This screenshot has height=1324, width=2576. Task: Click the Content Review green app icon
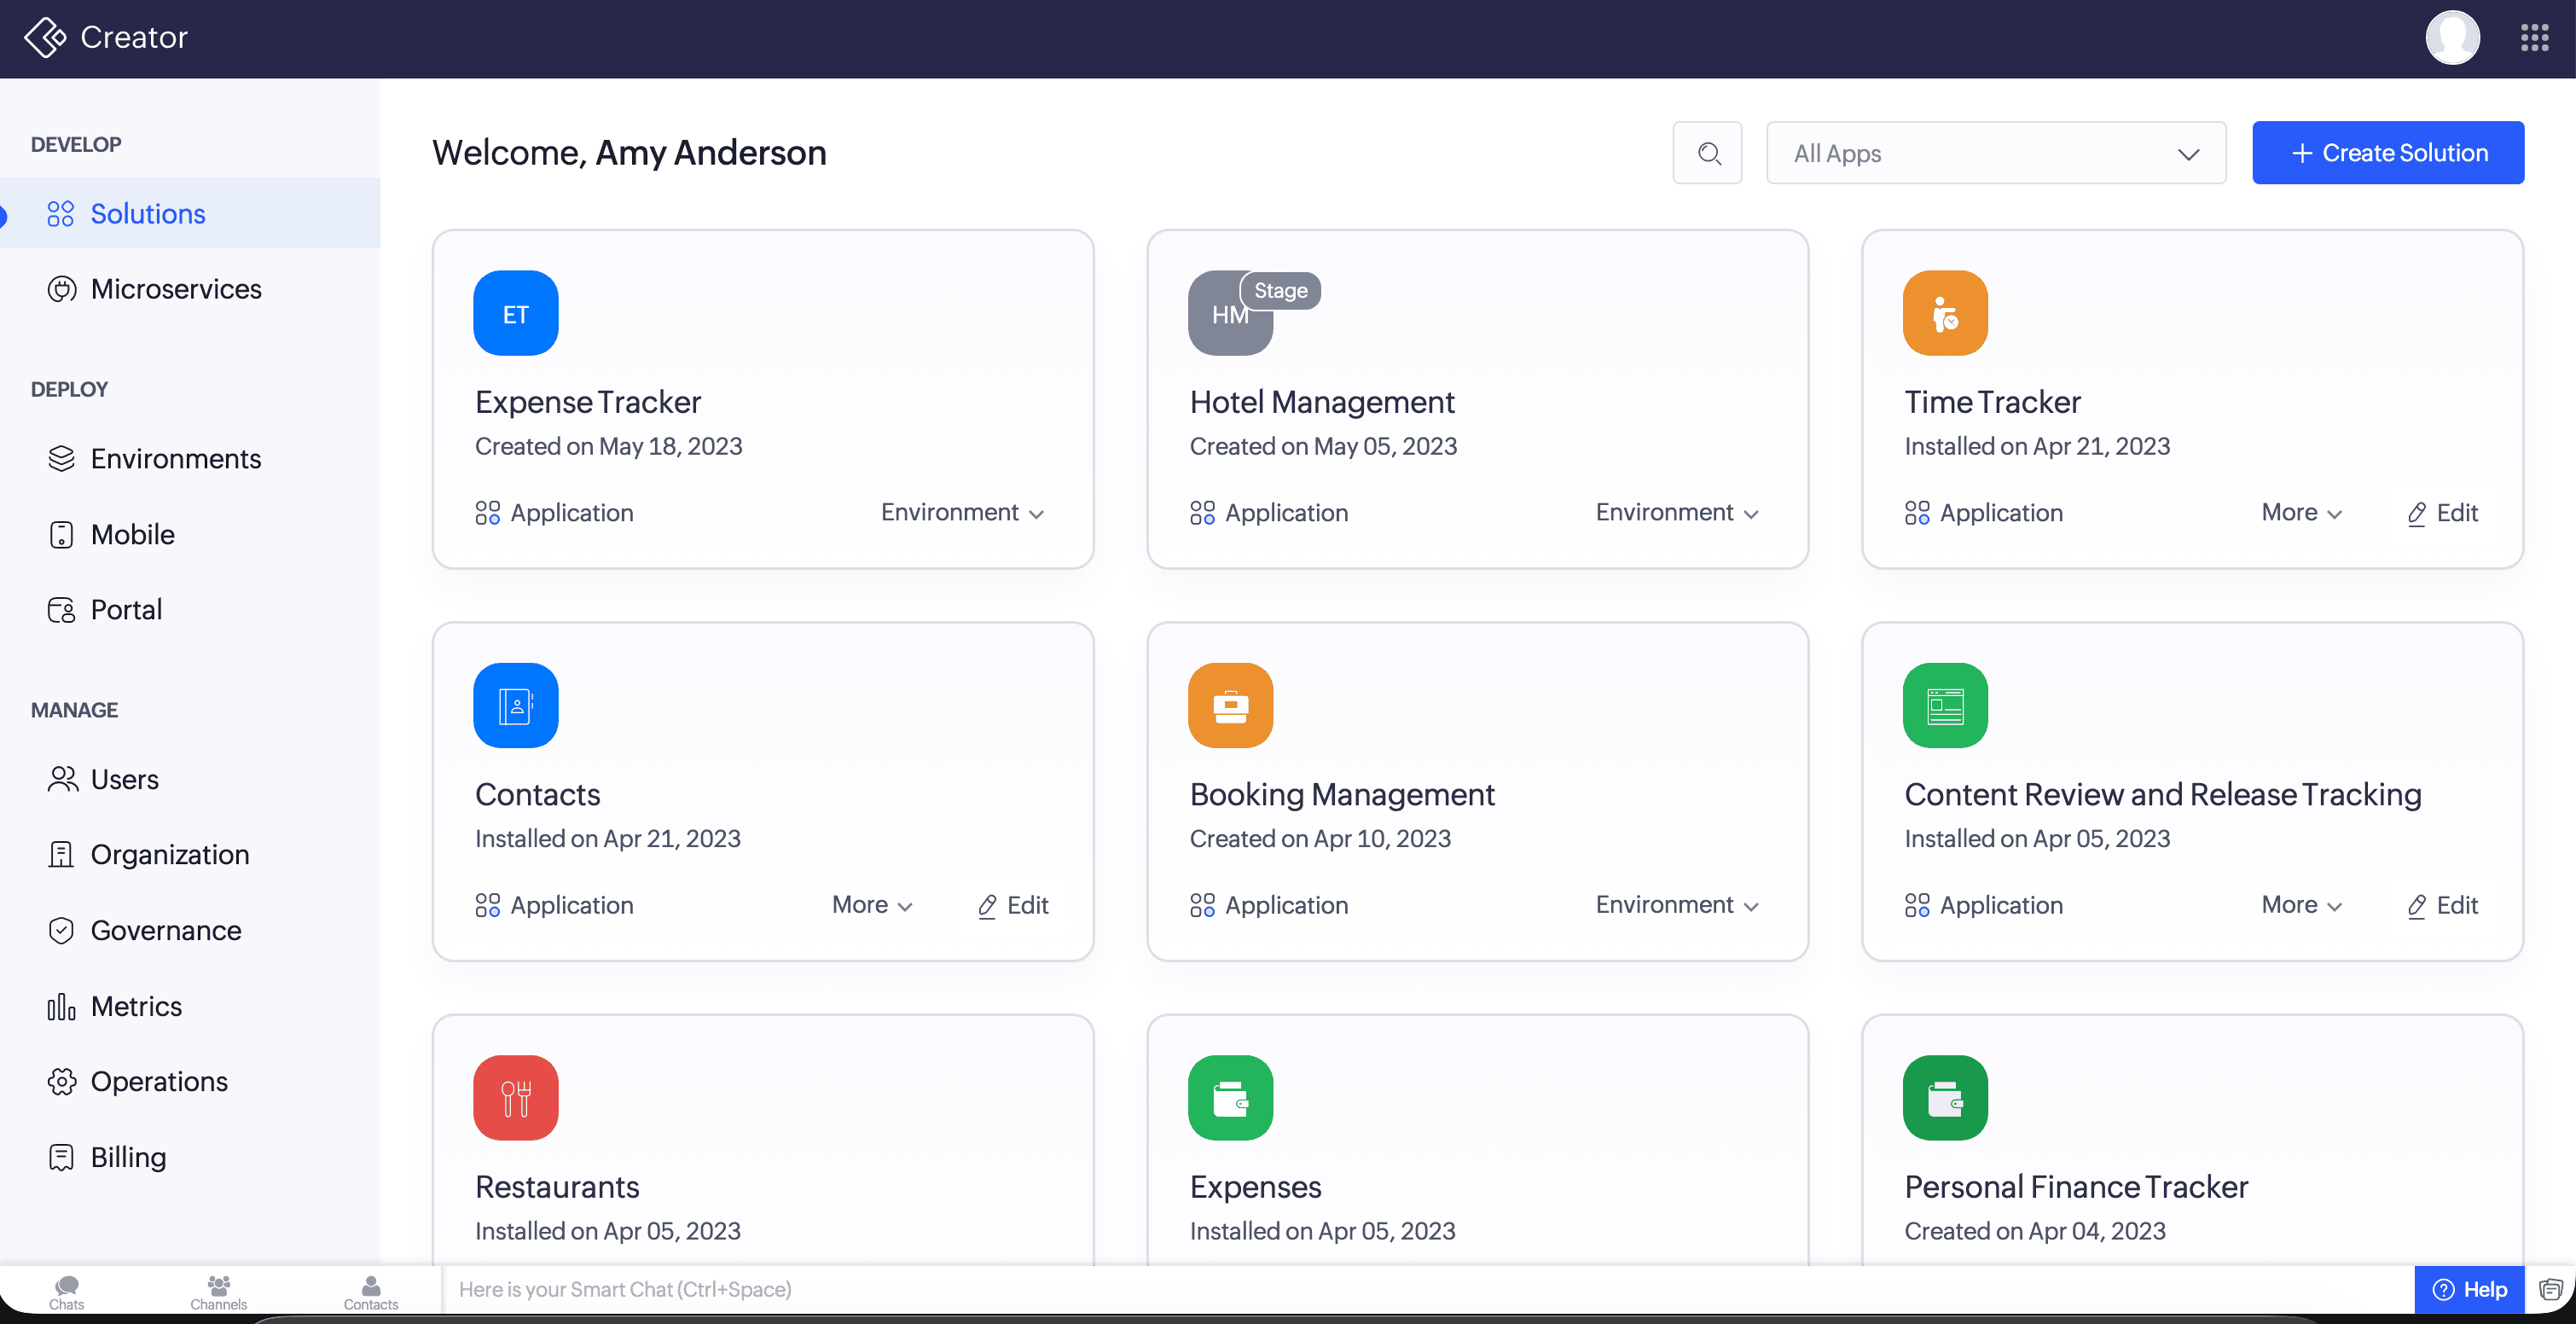click(1944, 705)
